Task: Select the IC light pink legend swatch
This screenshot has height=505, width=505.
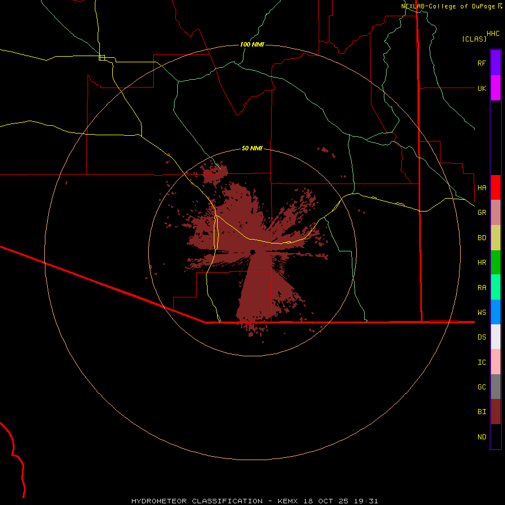Action: tap(495, 362)
